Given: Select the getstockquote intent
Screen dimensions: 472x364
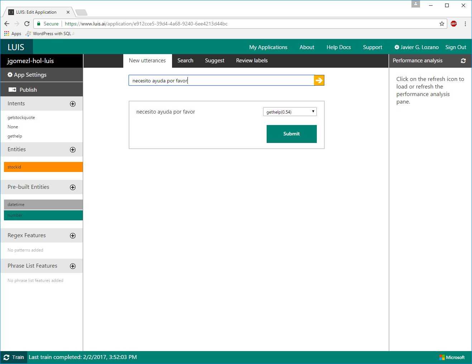Looking at the screenshot, I should (21, 118).
